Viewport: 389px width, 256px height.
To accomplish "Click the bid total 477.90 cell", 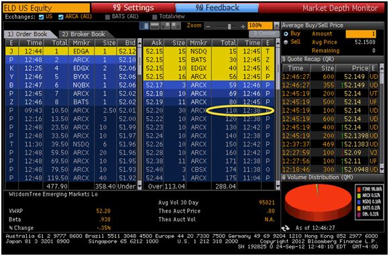I will pyautogui.click(x=56, y=186).
